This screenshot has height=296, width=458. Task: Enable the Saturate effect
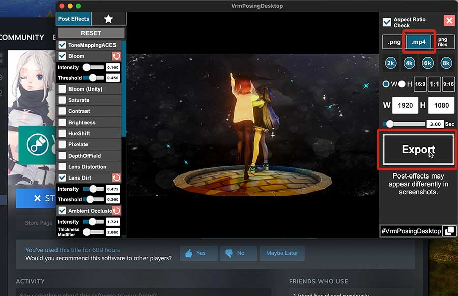[x=62, y=100]
